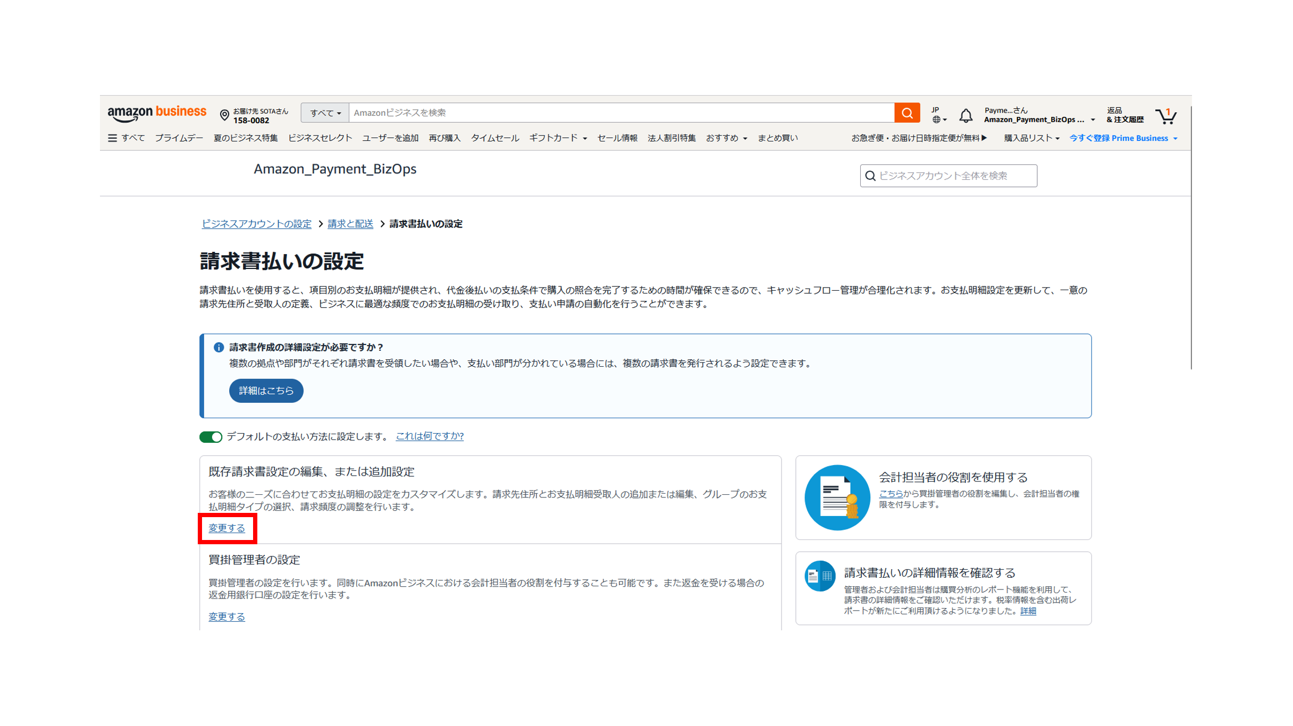
Task: Open まとめ買い nav item
Action: point(777,138)
